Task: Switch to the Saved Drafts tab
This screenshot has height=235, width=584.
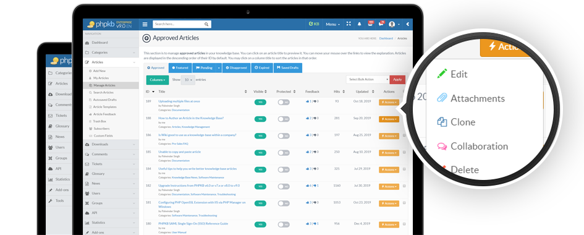Action: 288,68
